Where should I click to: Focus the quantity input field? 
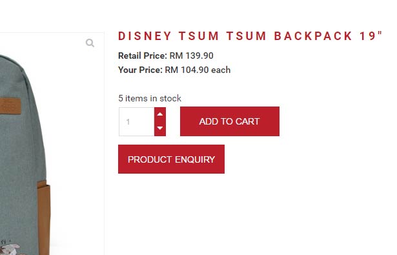click(137, 121)
